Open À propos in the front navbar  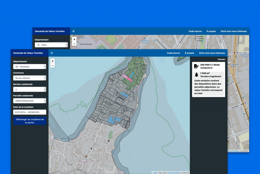pos(189,53)
